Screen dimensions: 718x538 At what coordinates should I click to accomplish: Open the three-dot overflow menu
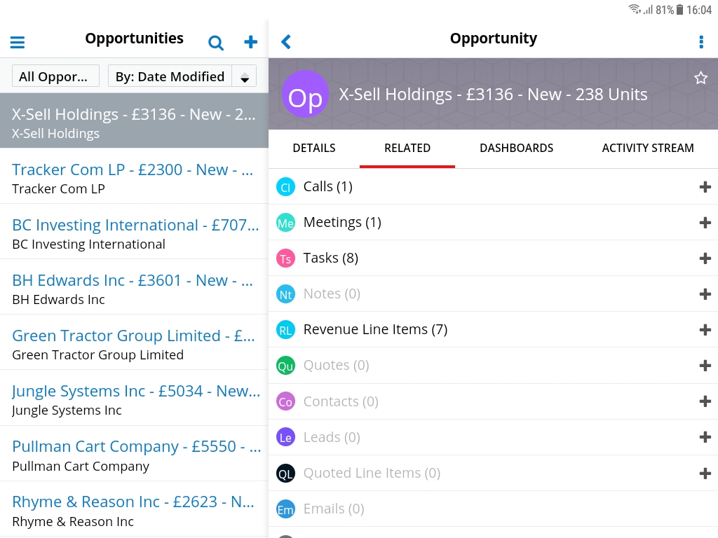(700, 42)
